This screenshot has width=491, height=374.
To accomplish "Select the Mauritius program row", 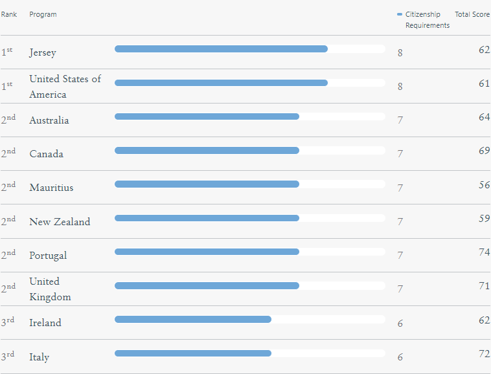I will pos(51,188).
